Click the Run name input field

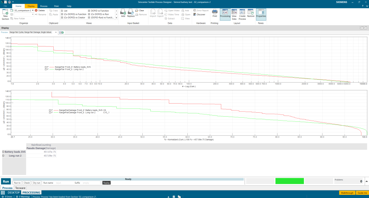64,183
